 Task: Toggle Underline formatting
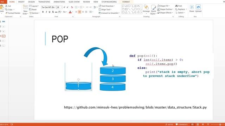click(x=50, y=12)
